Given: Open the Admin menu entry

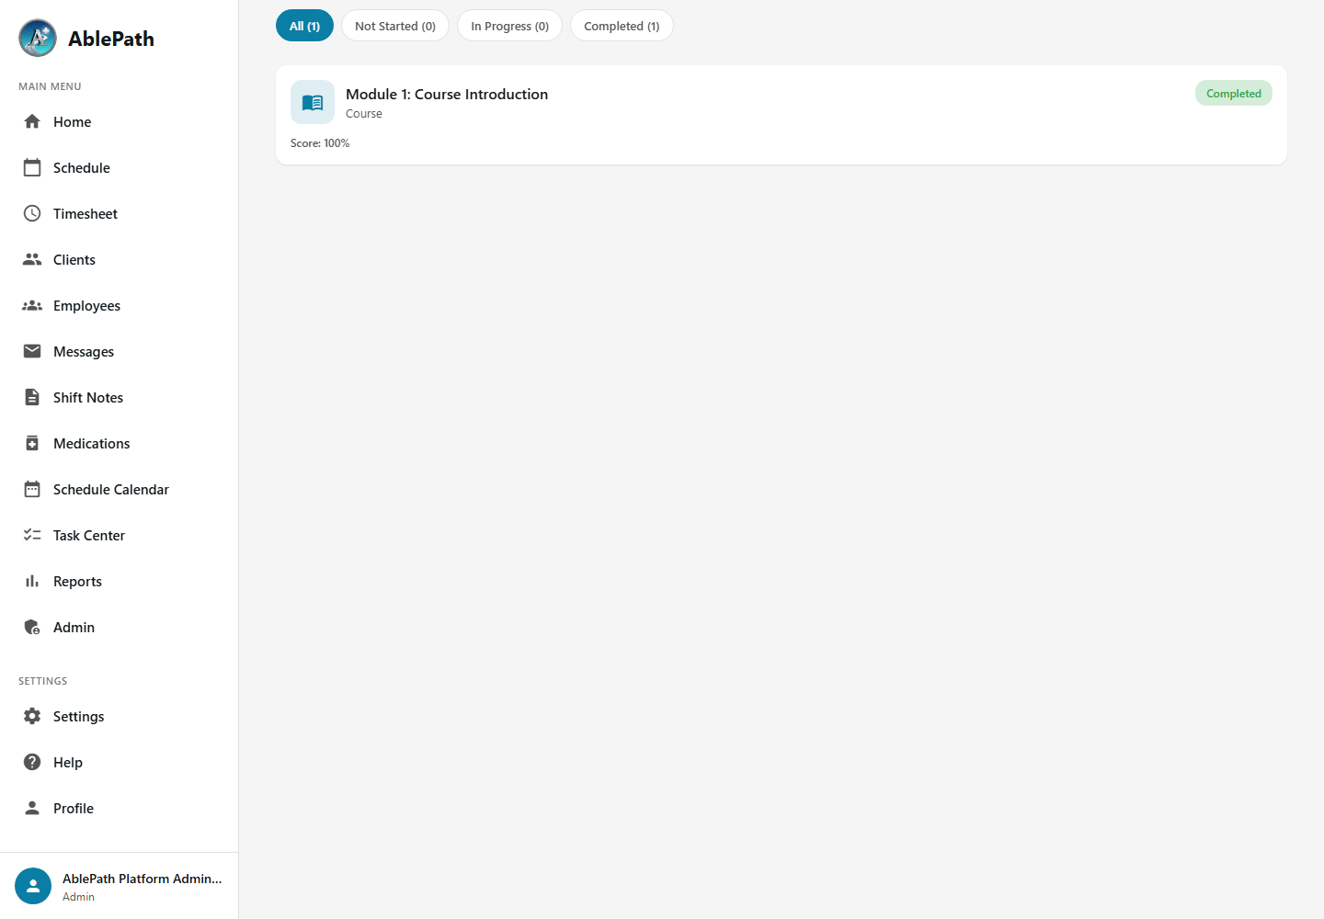Looking at the screenshot, I should (120, 627).
